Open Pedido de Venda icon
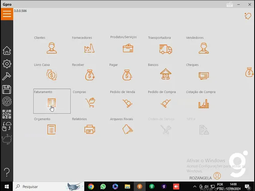This screenshot has width=255, height=191. click(x=127, y=103)
